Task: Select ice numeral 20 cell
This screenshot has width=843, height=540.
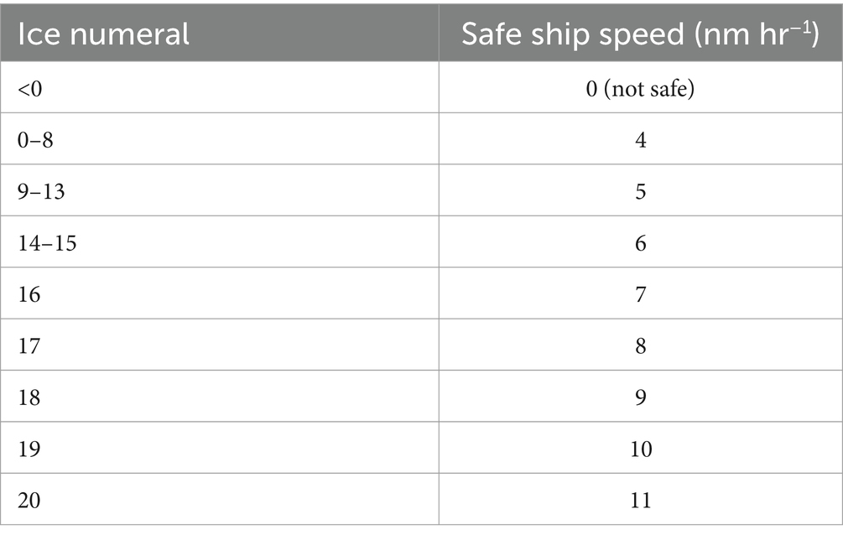Action: pyautogui.click(x=220, y=499)
